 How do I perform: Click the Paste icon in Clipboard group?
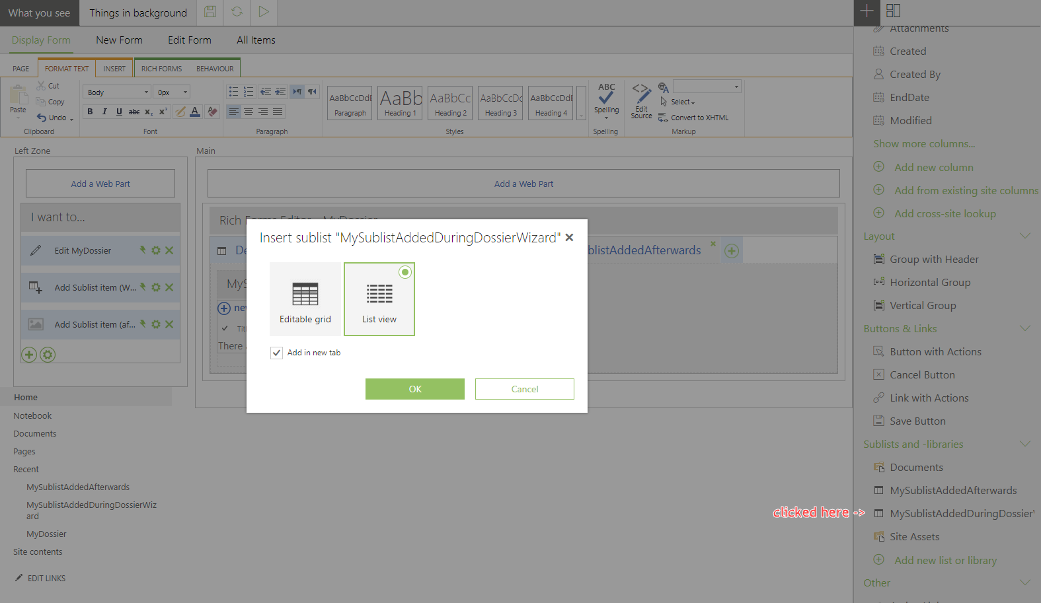coord(19,99)
